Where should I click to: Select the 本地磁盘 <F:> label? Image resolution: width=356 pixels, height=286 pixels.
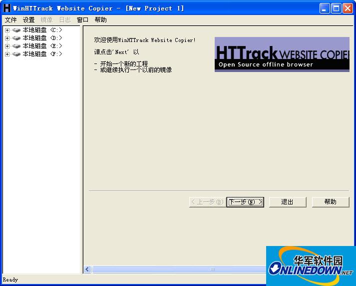tap(42, 54)
